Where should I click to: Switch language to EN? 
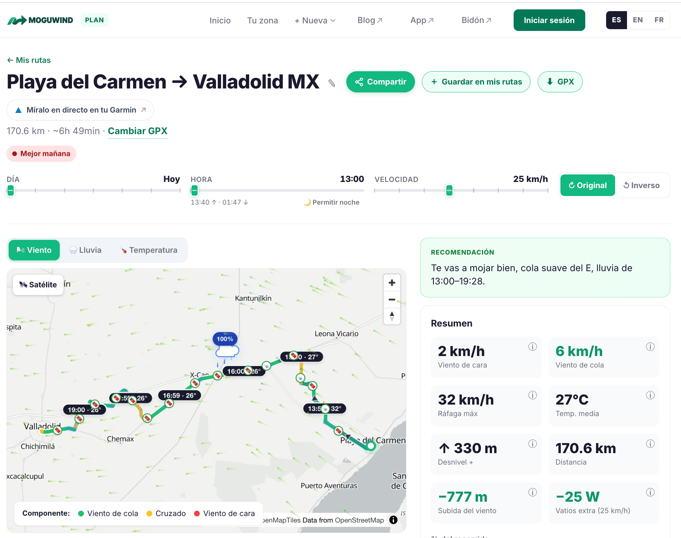[x=637, y=20]
